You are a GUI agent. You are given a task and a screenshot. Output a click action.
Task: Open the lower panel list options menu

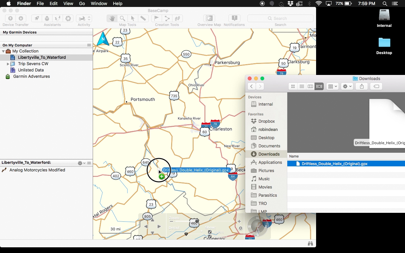(x=89, y=163)
